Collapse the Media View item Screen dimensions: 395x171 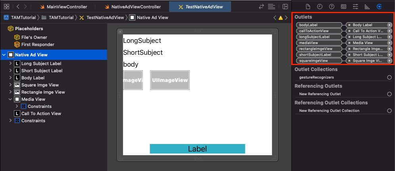[x=10, y=99]
